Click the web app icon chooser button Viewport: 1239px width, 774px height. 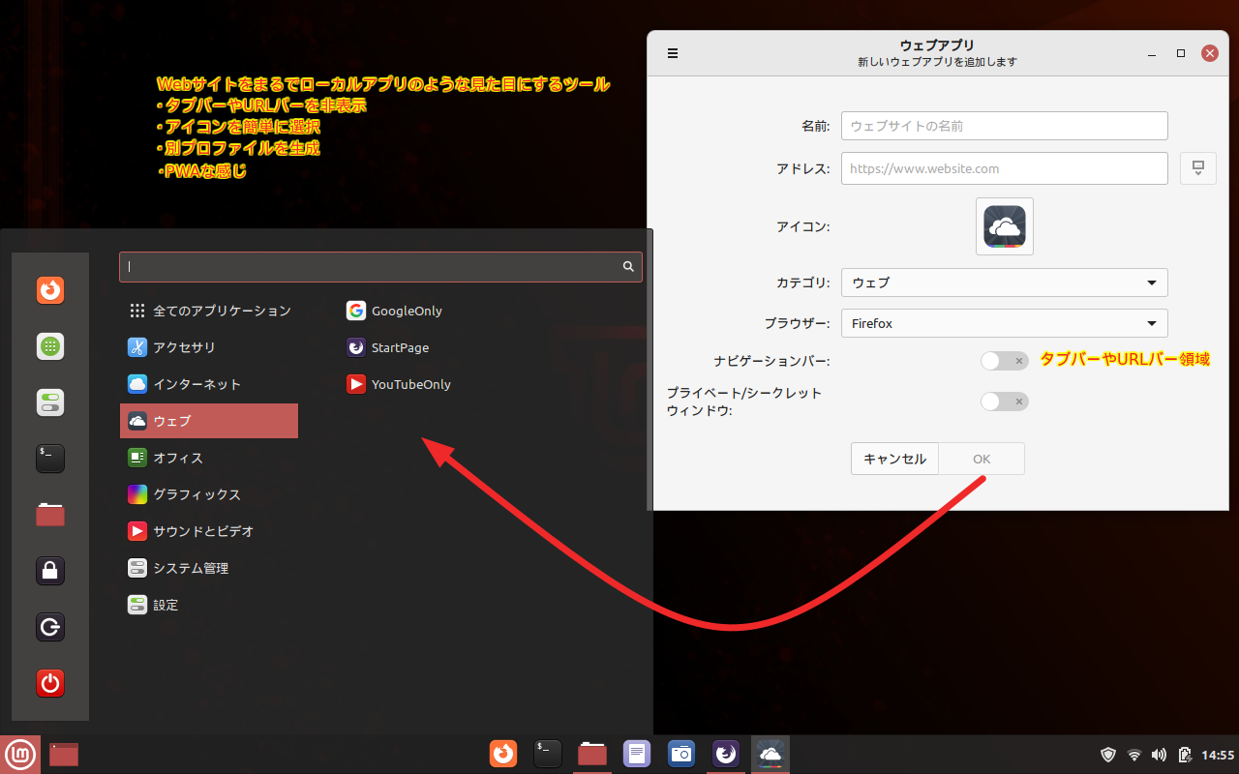1004,226
